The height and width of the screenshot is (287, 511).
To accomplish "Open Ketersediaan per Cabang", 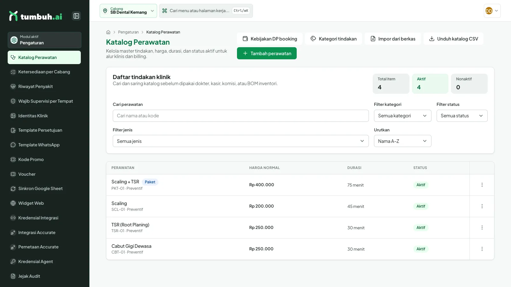I will [x=44, y=72].
